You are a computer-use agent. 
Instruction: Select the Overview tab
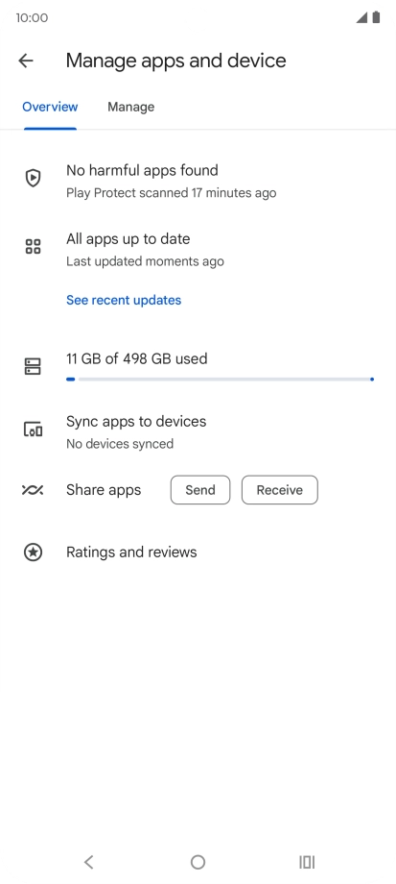click(50, 107)
